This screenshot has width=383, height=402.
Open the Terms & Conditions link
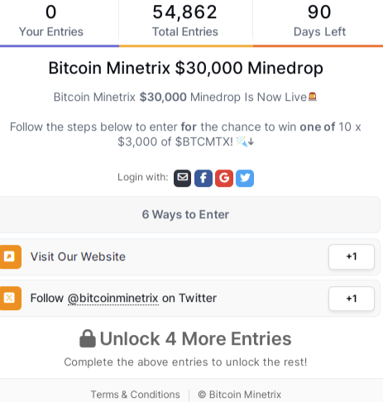(x=136, y=395)
